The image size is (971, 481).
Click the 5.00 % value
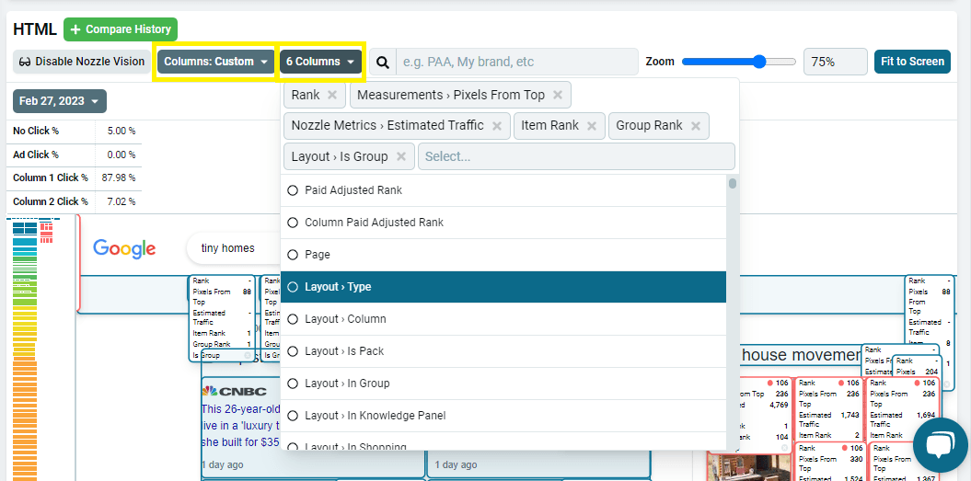(121, 132)
